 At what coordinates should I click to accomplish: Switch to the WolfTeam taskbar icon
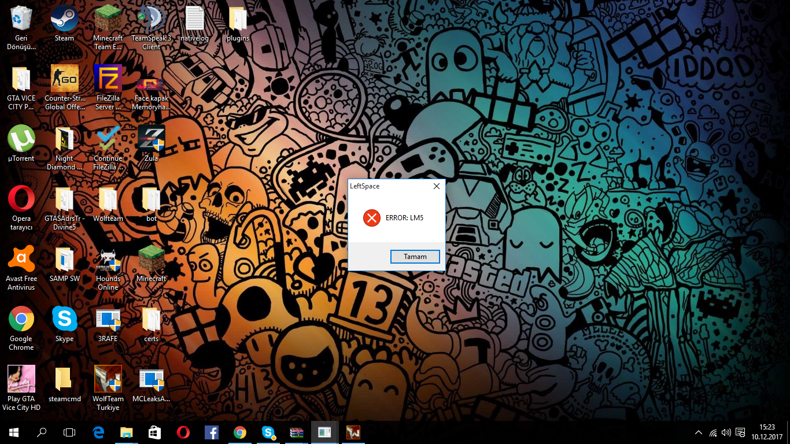click(353, 432)
